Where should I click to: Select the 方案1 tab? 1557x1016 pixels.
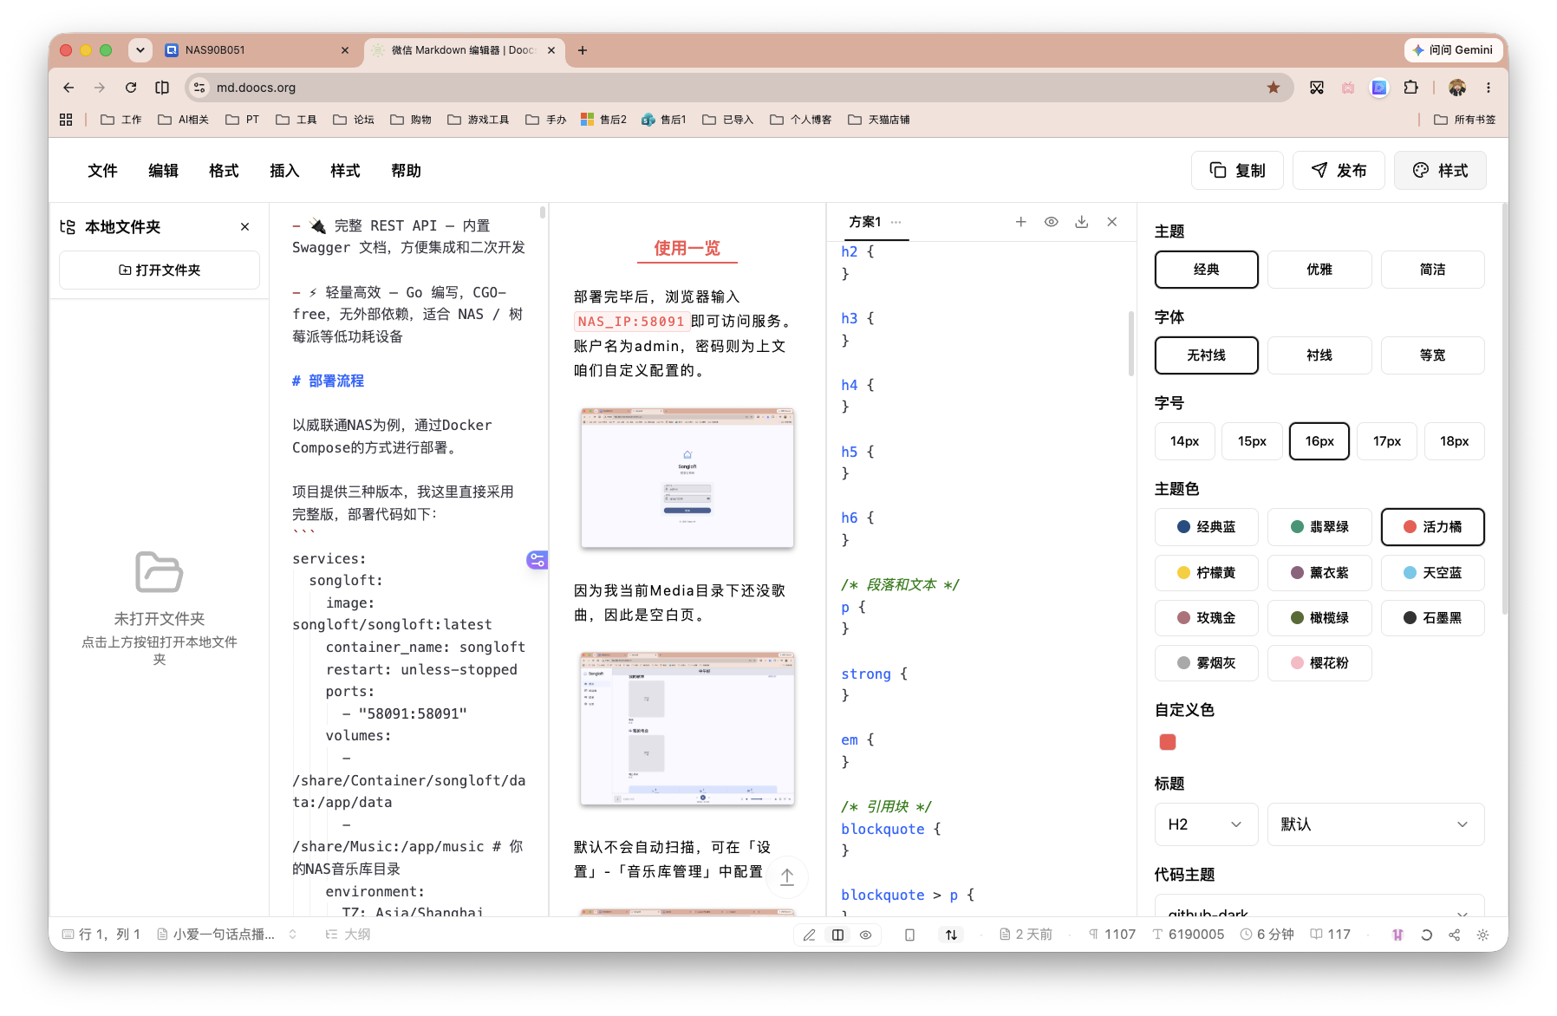pyautogui.click(x=865, y=223)
